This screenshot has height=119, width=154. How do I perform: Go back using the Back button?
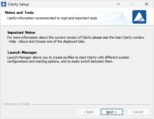coord(89,112)
